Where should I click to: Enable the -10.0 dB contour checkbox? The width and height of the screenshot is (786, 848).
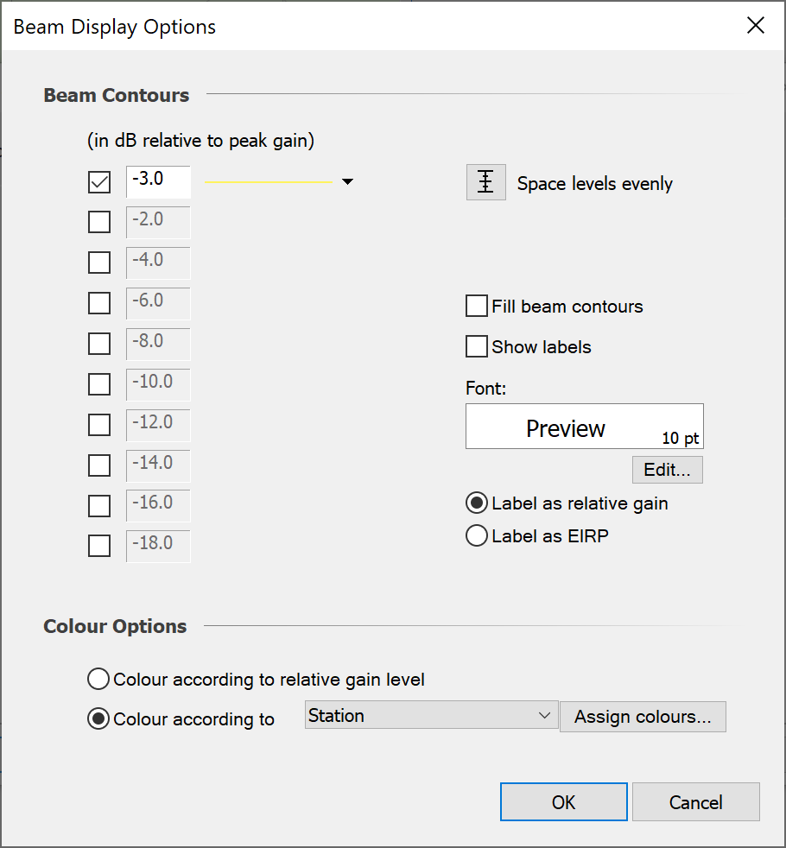(99, 384)
